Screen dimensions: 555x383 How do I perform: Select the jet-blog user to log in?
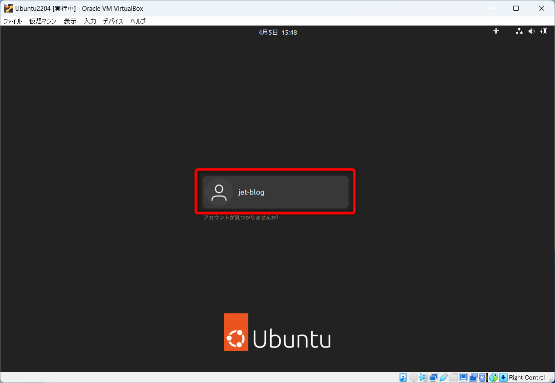click(275, 192)
